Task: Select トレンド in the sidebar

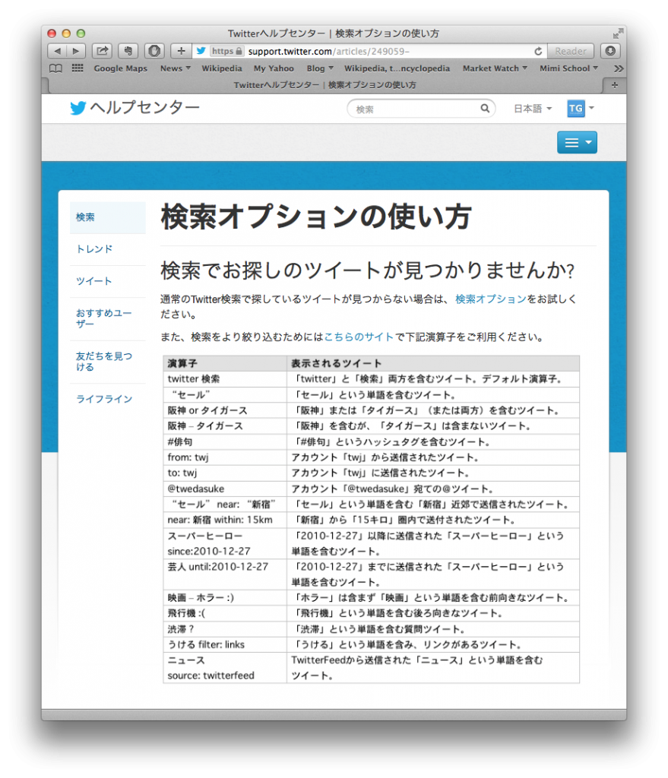Action: click(x=108, y=249)
